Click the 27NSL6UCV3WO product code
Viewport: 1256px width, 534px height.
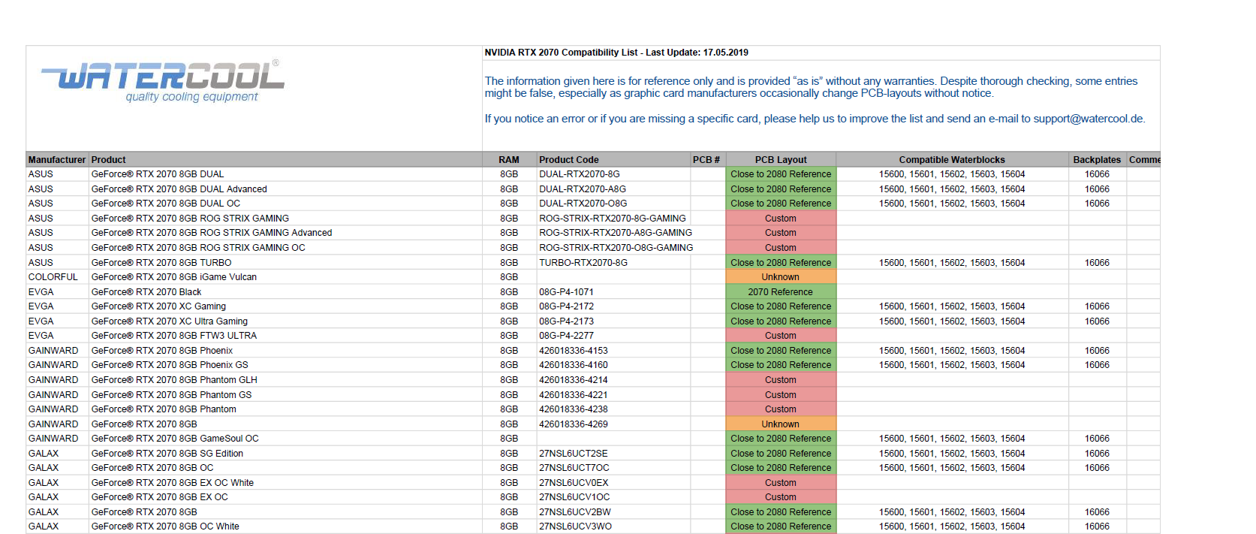click(575, 526)
